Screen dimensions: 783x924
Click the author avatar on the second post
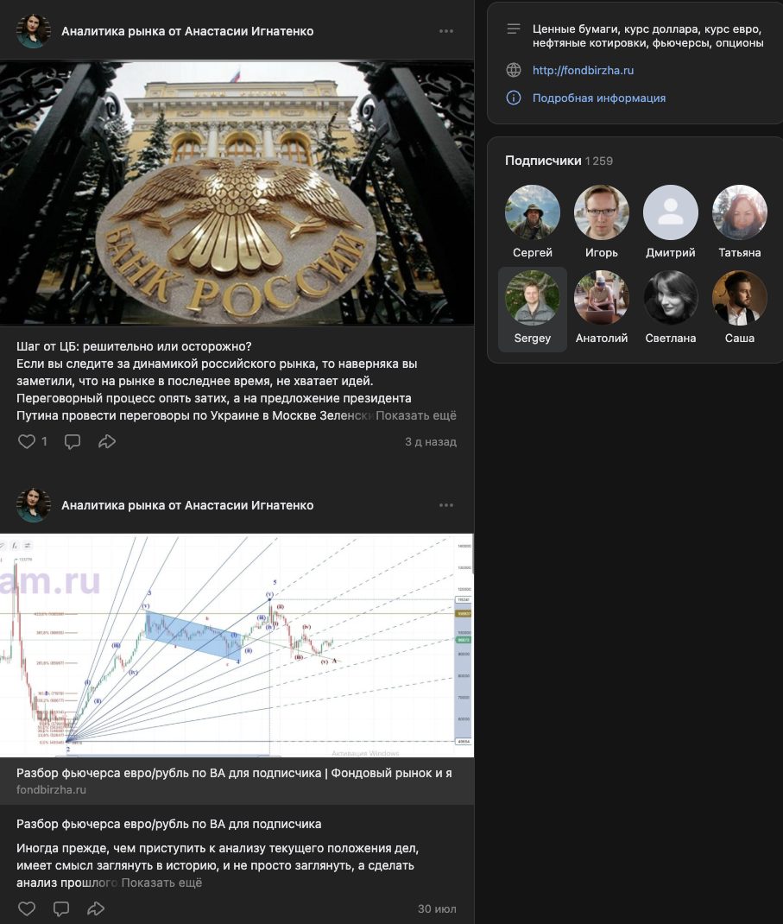point(33,505)
